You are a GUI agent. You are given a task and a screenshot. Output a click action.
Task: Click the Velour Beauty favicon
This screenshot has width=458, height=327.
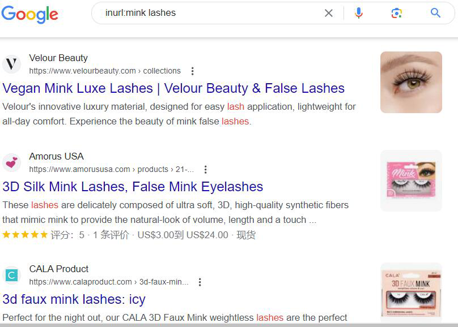point(11,64)
